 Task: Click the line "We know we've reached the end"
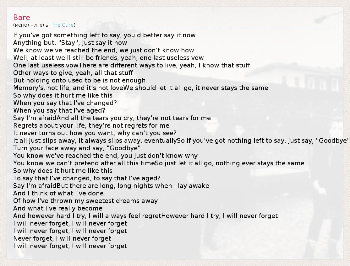(103, 50)
